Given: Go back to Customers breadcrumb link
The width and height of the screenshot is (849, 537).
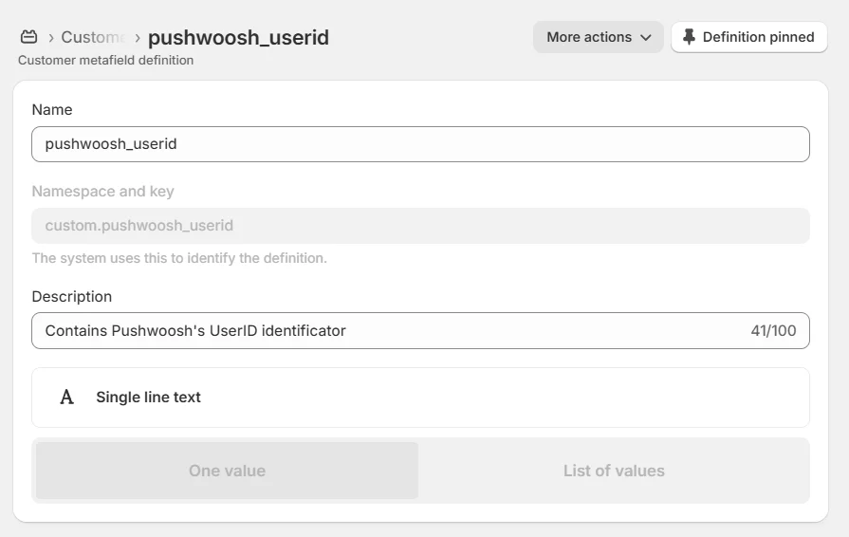Looking at the screenshot, I should (92, 38).
